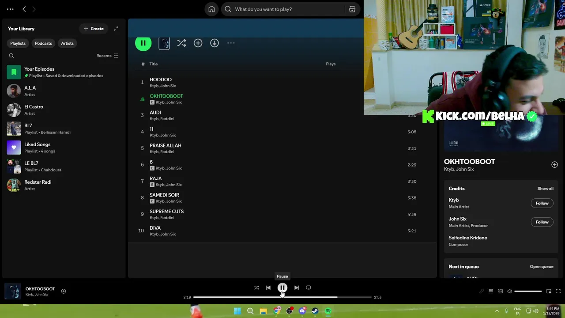Toggle the Queue icon in player bar
Image resolution: width=565 pixels, height=318 pixels.
(x=490, y=291)
